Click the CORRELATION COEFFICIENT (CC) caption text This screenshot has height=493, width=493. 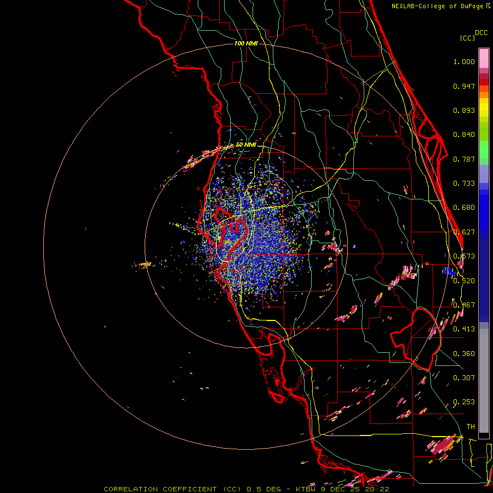172,489
